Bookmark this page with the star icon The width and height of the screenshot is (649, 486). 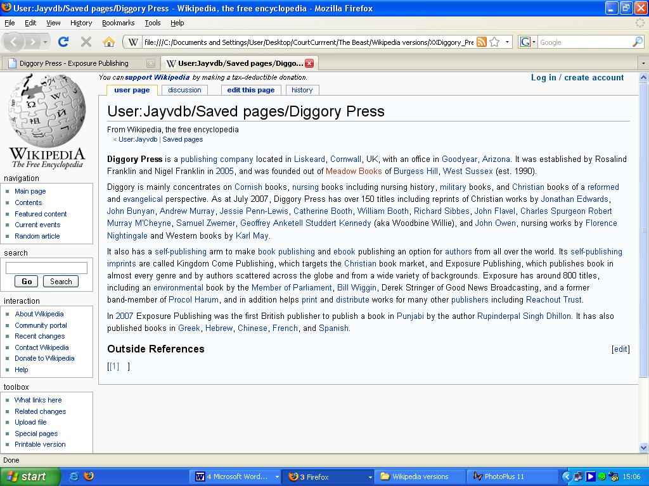(494, 42)
